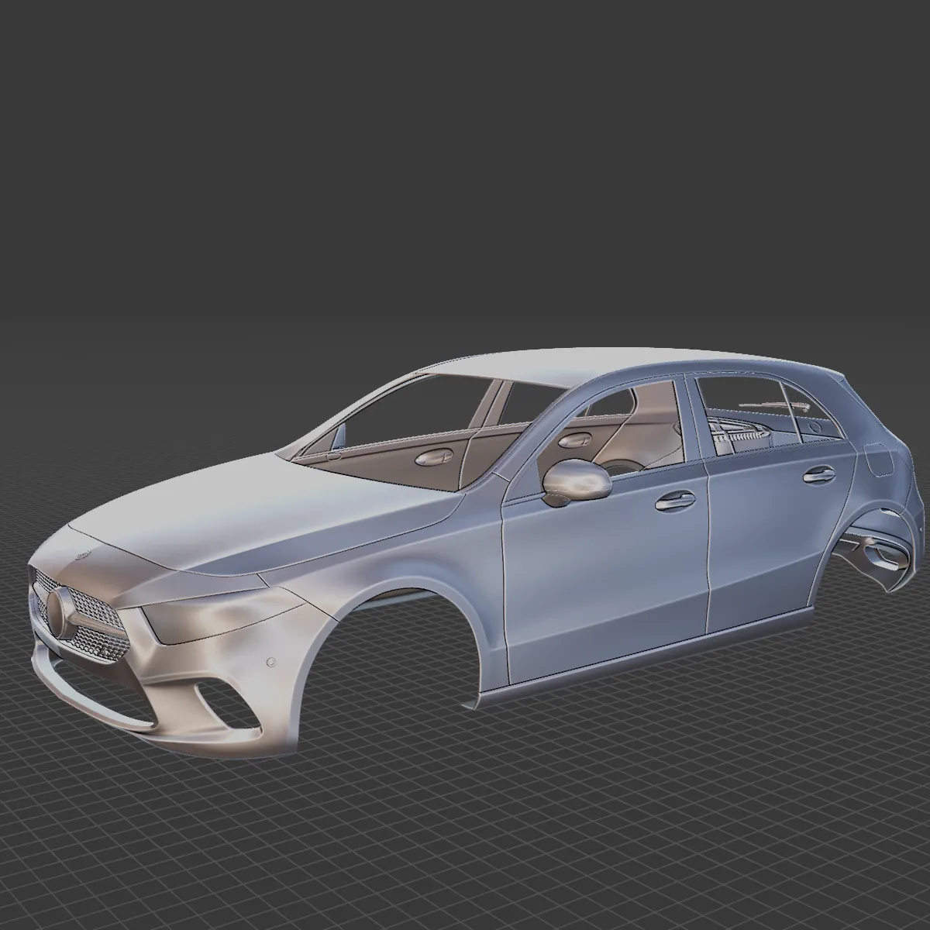The width and height of the screenshot is (930, 930).
Task: Select the car's side mirror in the viewport
Action: [x=576, y=480]
